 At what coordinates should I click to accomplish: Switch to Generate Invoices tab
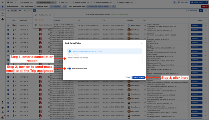pyautogui.click(x=82, y=2)
